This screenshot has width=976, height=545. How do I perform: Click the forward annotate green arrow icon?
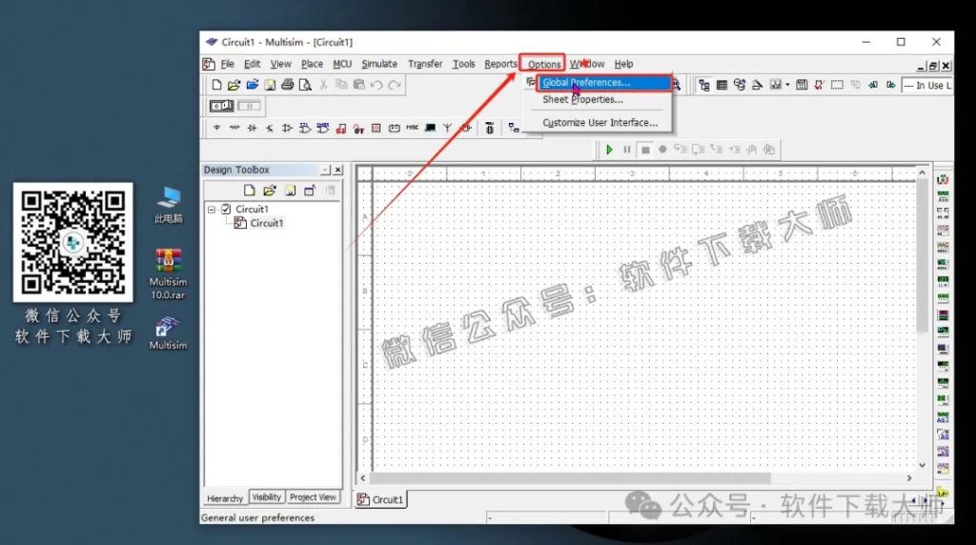891,85
